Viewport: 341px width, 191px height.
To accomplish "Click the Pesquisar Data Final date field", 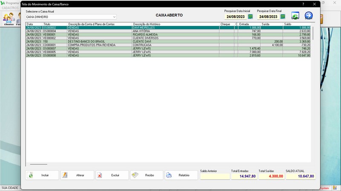I will coord(268,17).
